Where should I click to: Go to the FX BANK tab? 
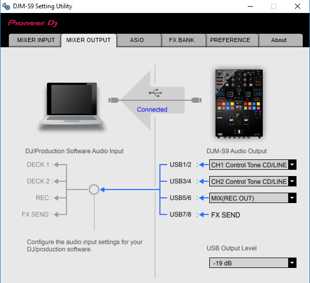pos(183,40)
